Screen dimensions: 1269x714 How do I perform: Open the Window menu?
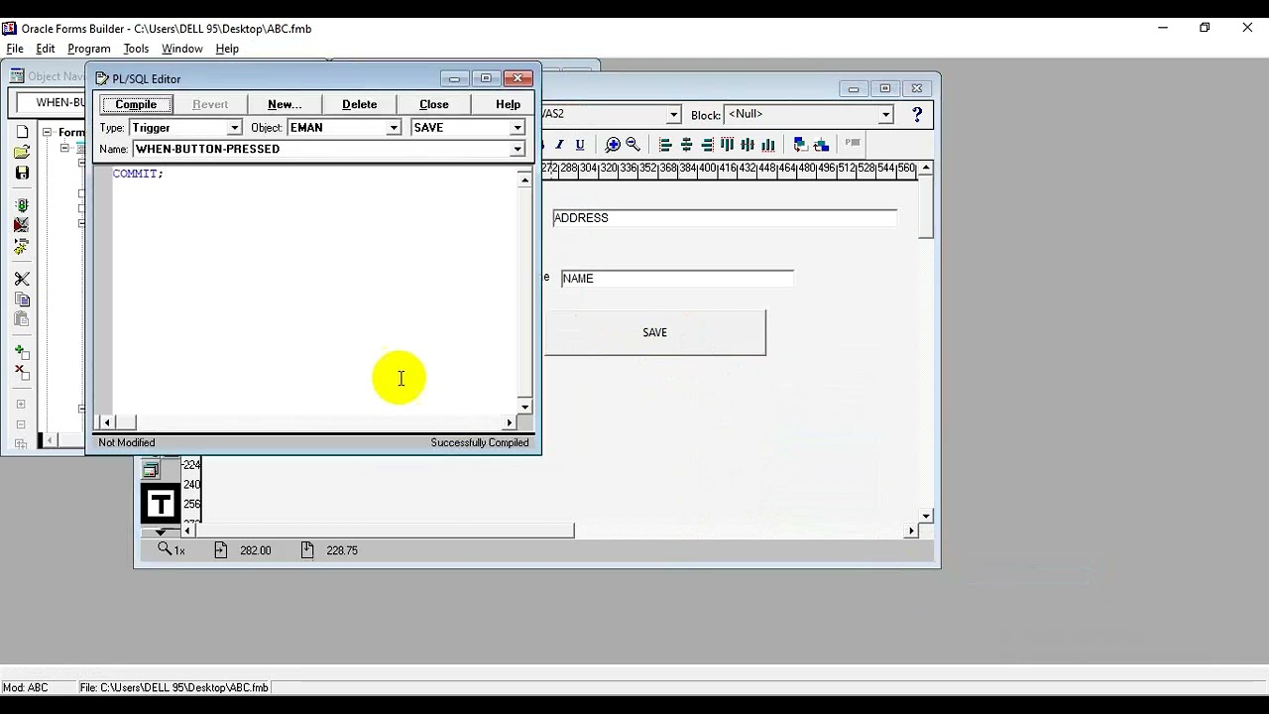181,49
